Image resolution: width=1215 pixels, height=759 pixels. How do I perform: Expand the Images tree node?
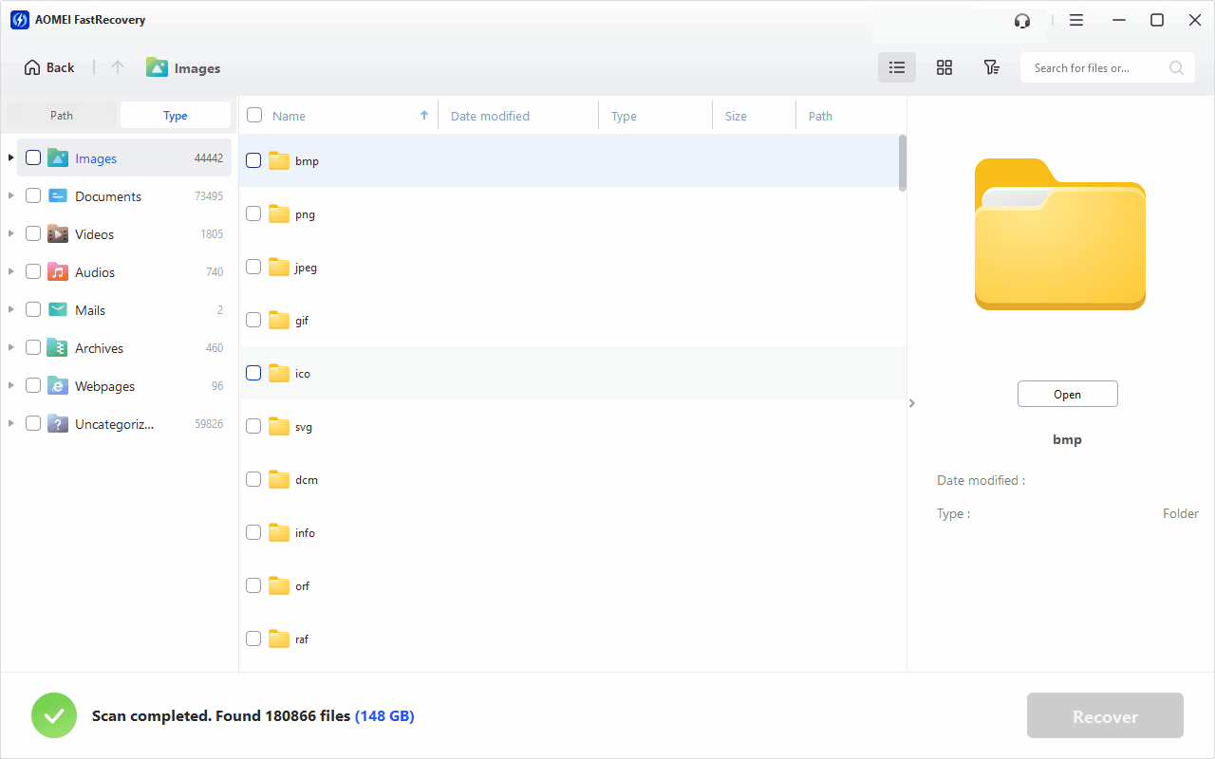click(10, 158)
